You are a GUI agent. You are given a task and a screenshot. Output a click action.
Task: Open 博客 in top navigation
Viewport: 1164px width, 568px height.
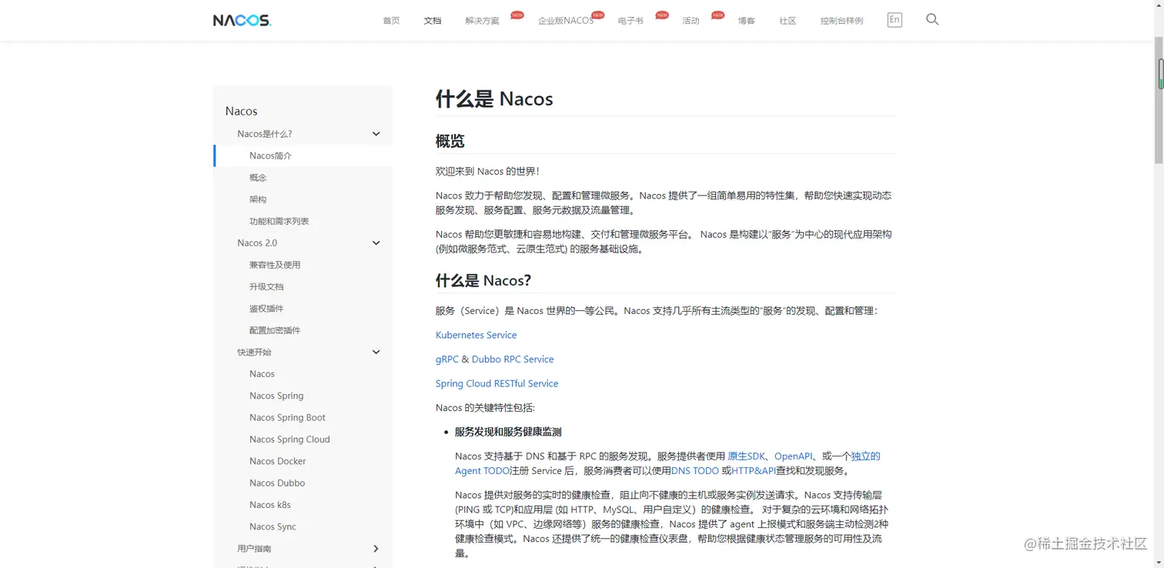pos(747,21)
